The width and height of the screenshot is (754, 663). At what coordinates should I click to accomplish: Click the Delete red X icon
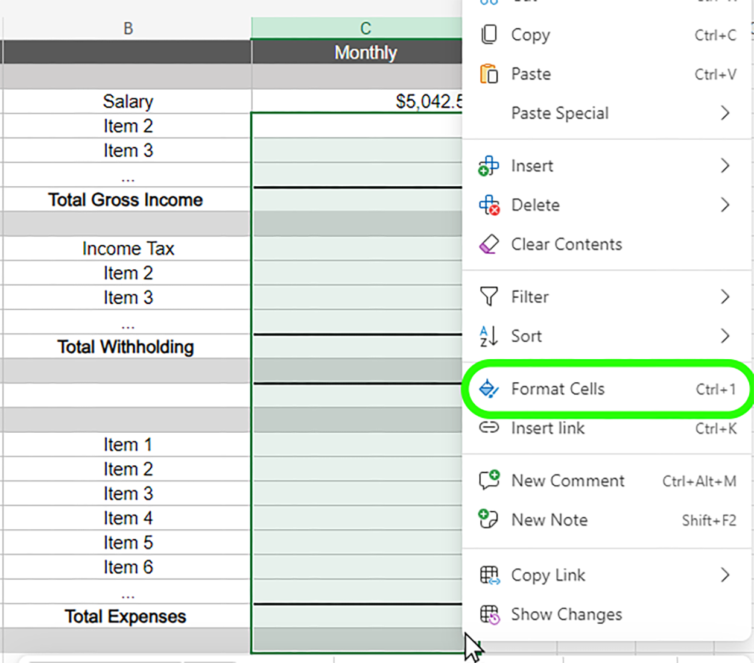pos(489,205)
